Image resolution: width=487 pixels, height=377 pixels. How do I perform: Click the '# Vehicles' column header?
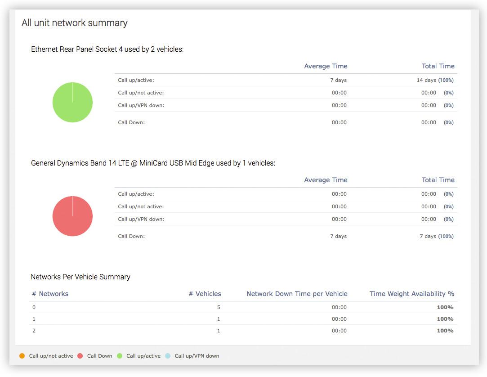click(x=205, y=294)
